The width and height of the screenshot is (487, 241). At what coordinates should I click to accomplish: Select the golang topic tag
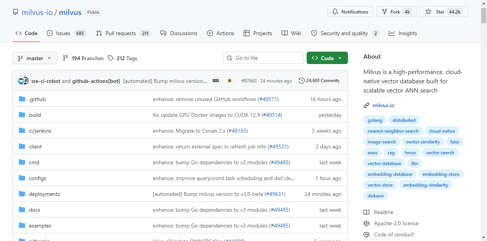click(x=375, y=120)
